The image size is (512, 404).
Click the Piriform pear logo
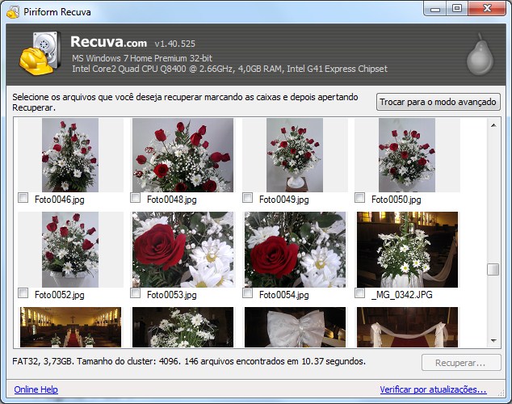(480, 55)
